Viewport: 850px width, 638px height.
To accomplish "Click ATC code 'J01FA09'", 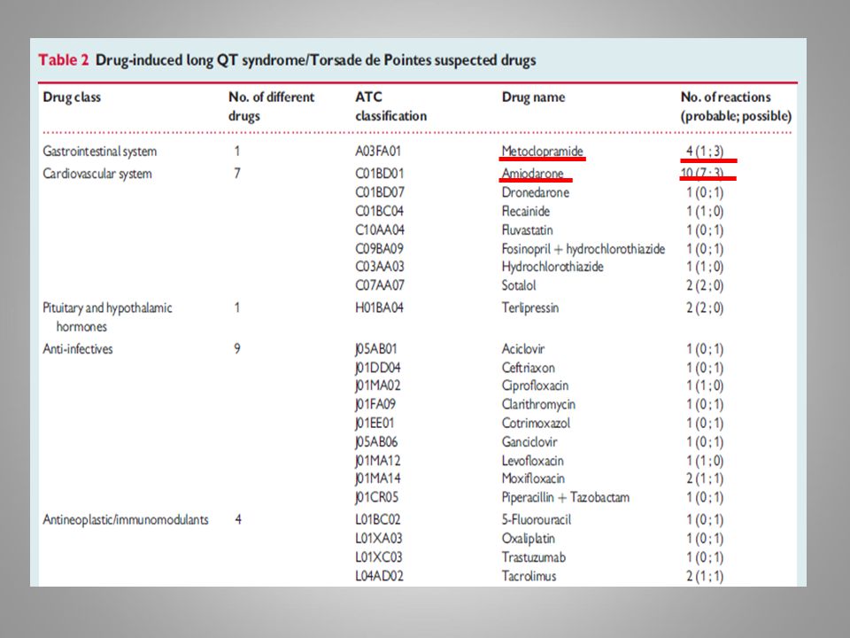I will tap(375, 404).
